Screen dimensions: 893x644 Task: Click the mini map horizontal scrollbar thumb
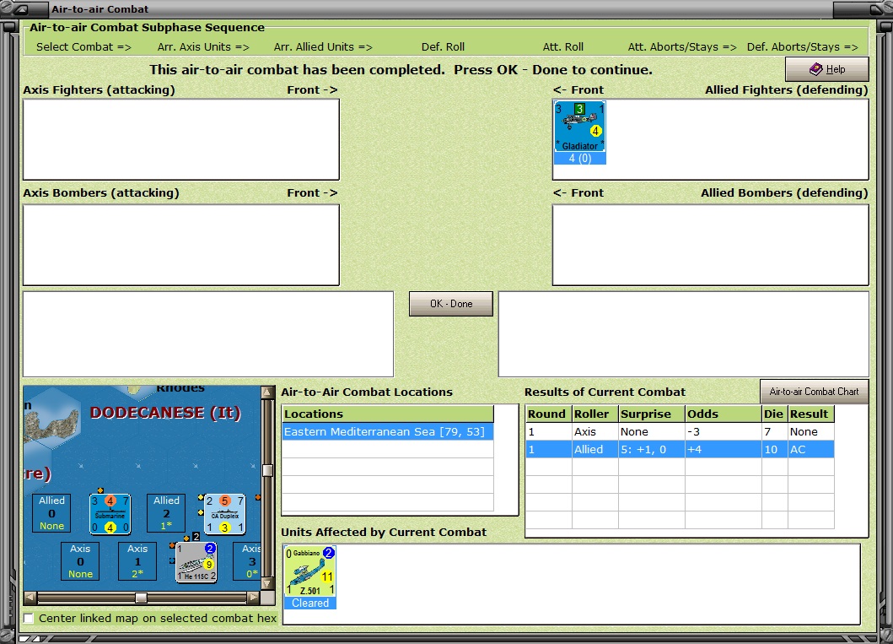[141, 598]
